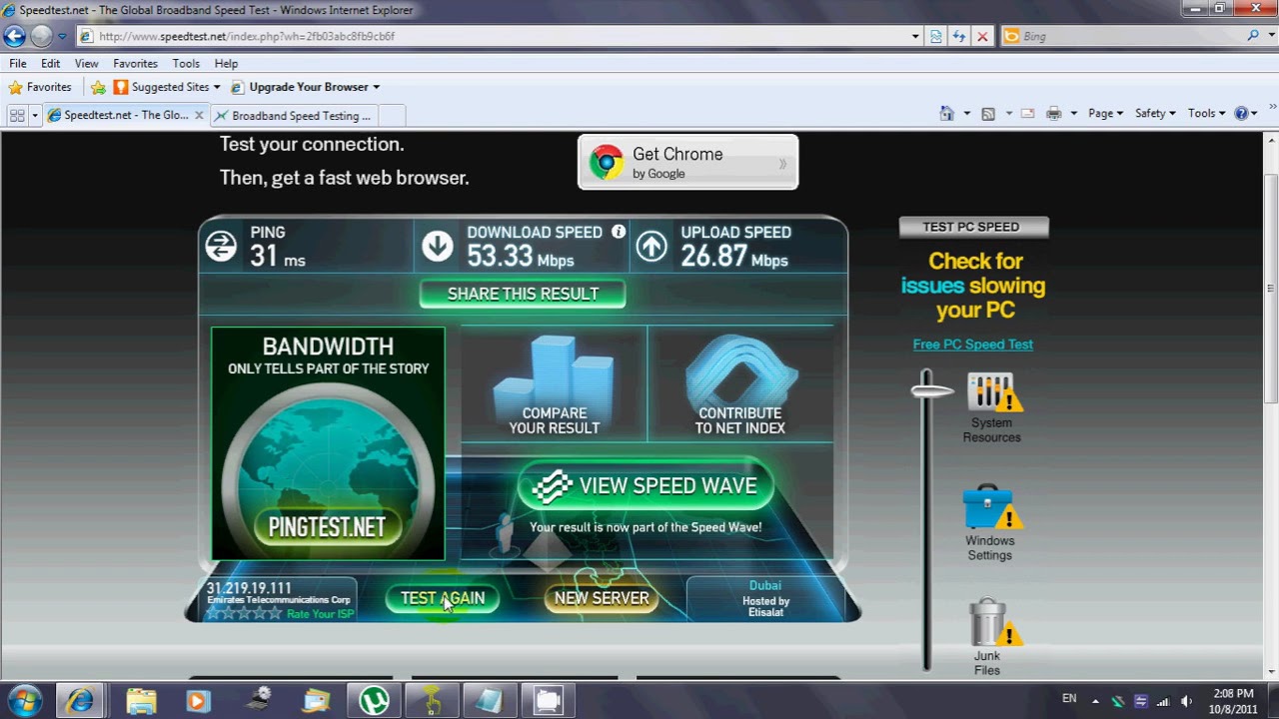Click the Read Mail envelope icon

(x=1027, y=114)
